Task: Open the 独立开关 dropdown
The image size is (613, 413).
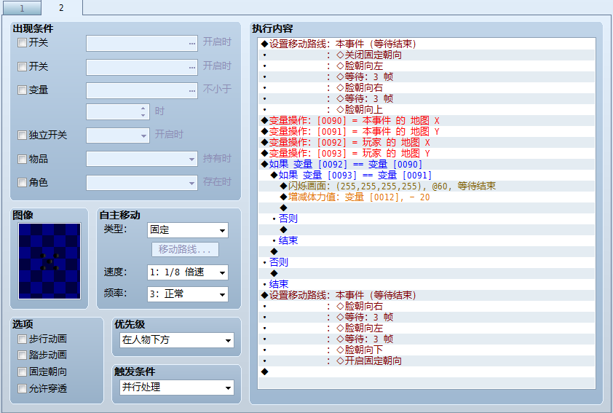Action: coord(118,135)
